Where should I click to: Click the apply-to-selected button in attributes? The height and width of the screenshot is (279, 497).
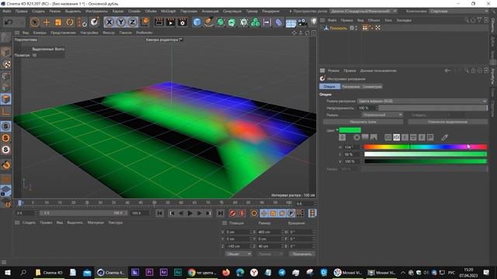point(447,122)
